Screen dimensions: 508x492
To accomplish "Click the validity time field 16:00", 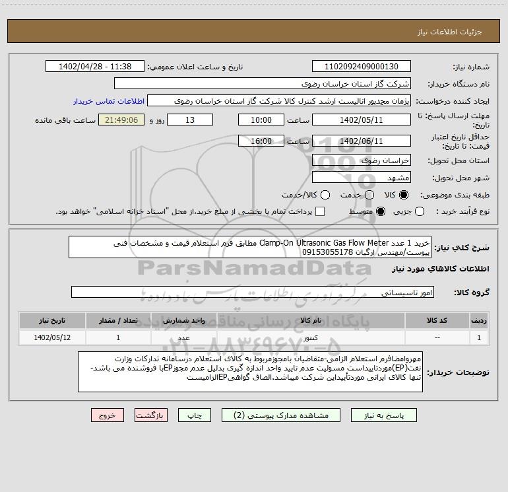I will [261, 141].
